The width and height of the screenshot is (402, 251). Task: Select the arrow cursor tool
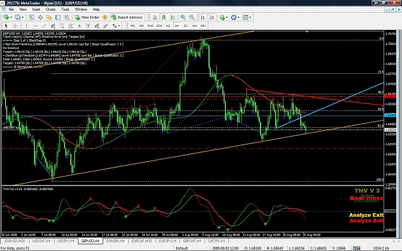6,26
